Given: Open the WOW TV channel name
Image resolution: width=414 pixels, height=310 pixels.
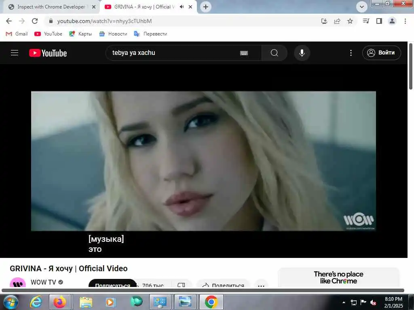Looking at the screenshot, I should tap(43, 282).
